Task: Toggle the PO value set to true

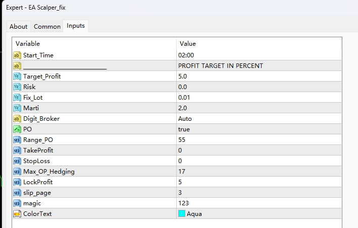Action: (x=184, y=129)
